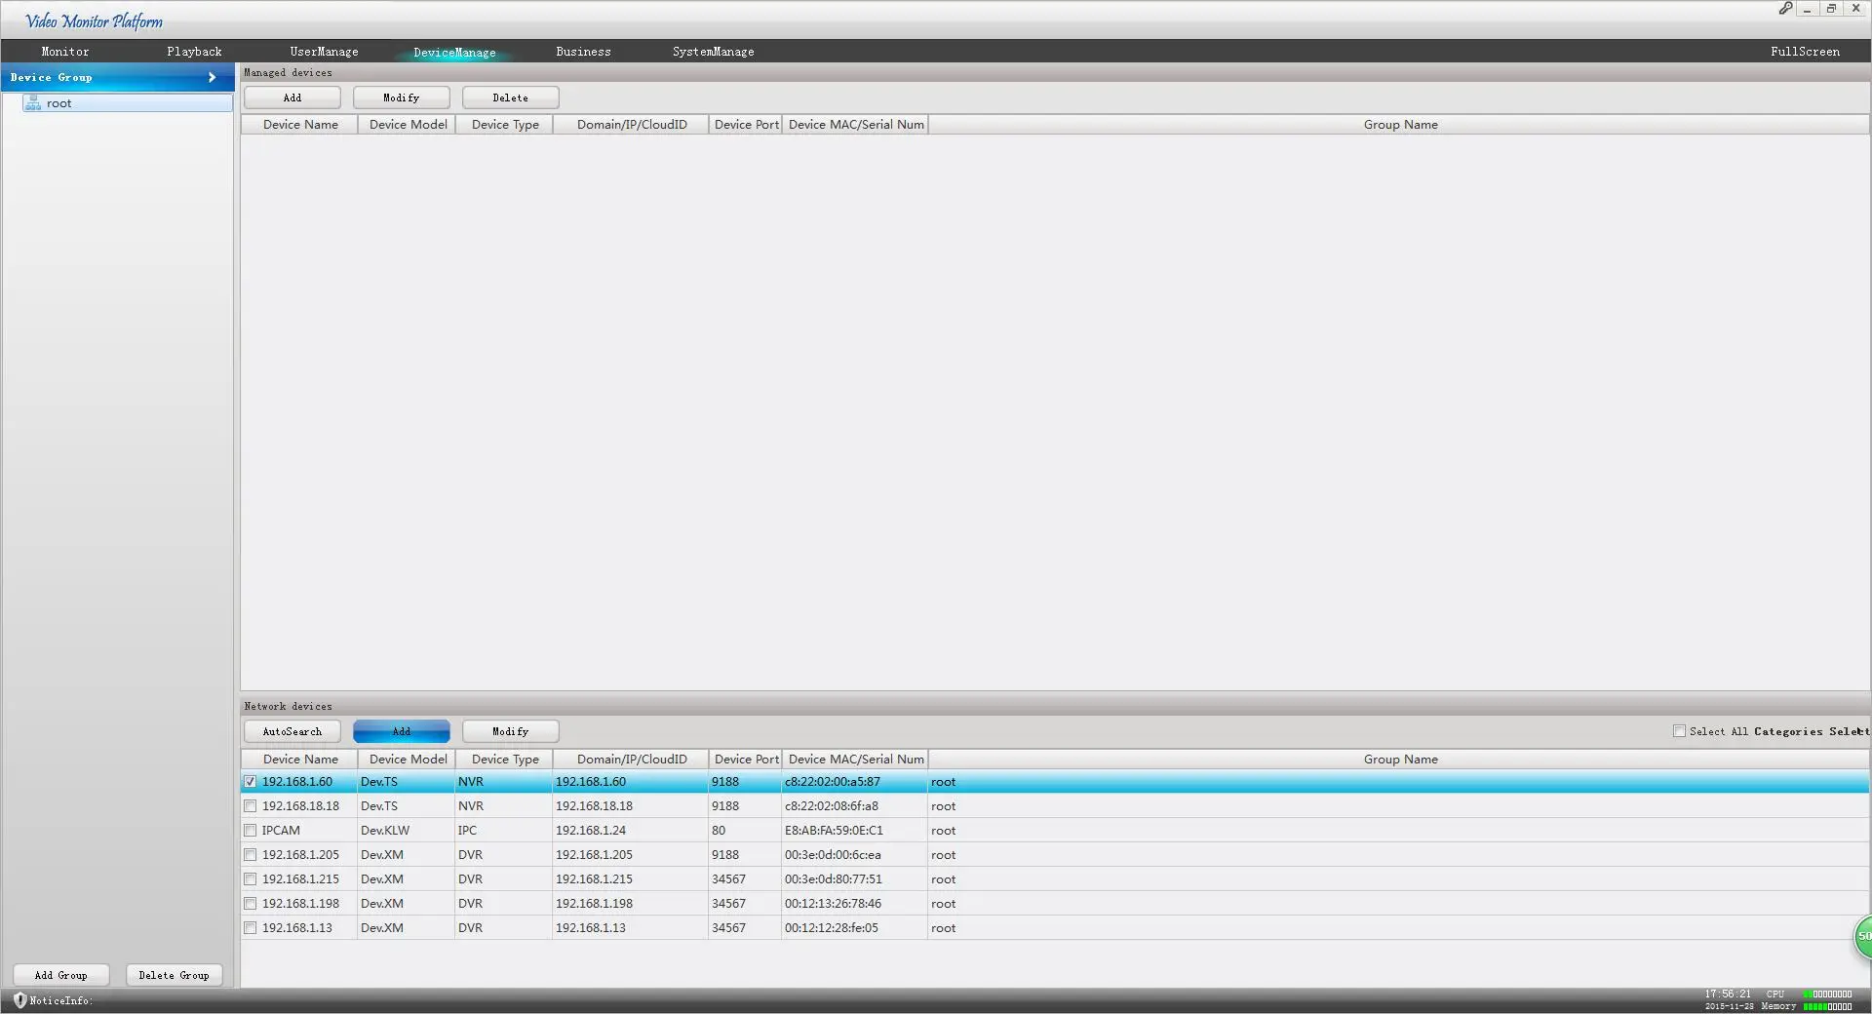Switch to the Monitor tab
The width and height of the screenshot is (1872, 1014).
click(x=65, y=52)
